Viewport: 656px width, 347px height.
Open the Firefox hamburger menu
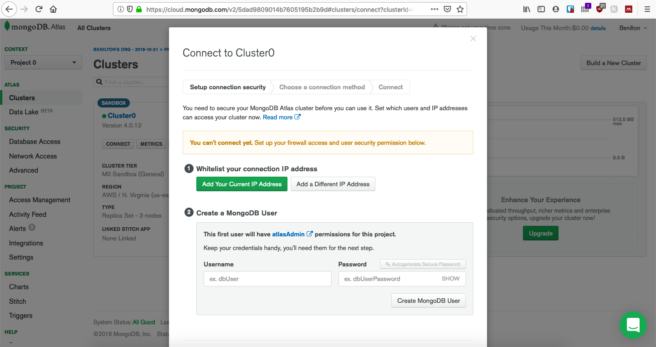pyautogui.click(x=647, y=9)
